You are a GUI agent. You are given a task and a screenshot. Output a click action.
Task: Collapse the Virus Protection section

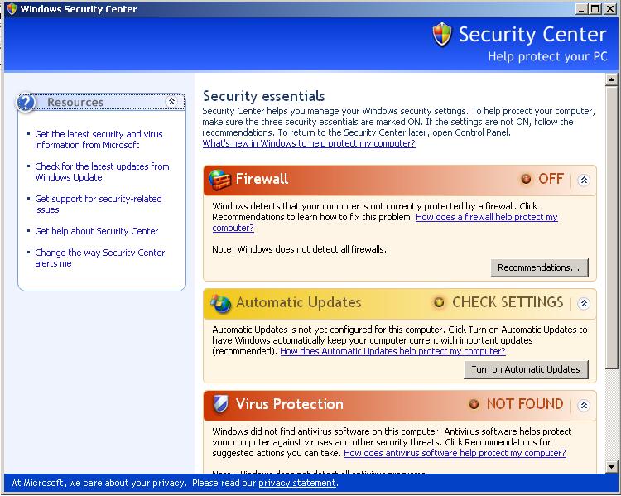point(584,405)
